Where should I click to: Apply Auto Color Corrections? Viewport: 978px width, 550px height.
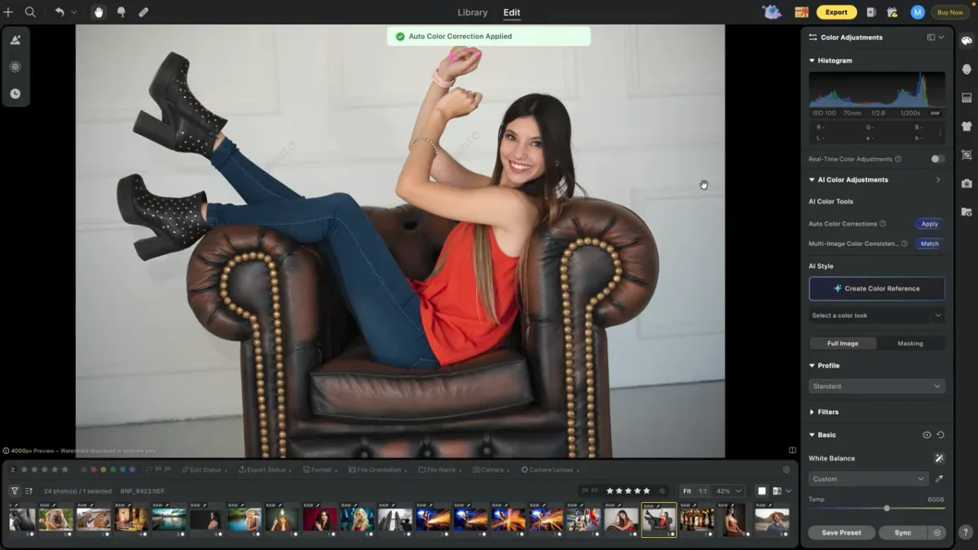pyautogui.click(x=930, y=224)
